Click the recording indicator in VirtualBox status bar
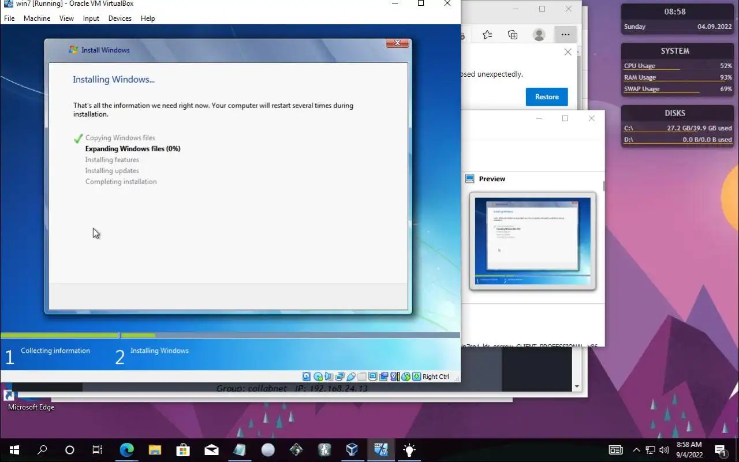This screenshot has width=739, height=462. tap(384, 377)
